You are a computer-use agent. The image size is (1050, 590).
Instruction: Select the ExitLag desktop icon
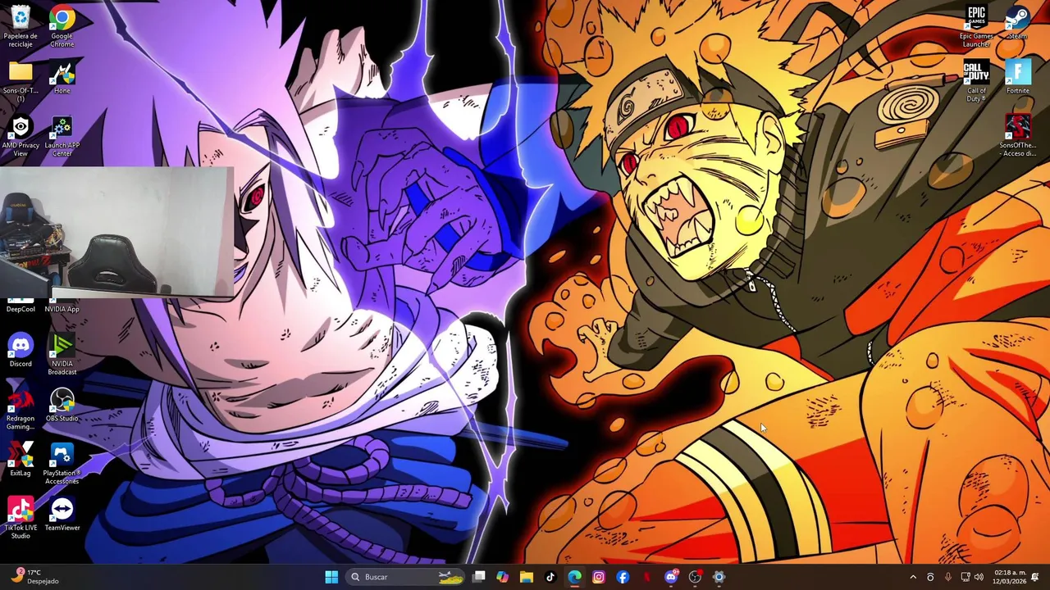[x=21, y=460]
